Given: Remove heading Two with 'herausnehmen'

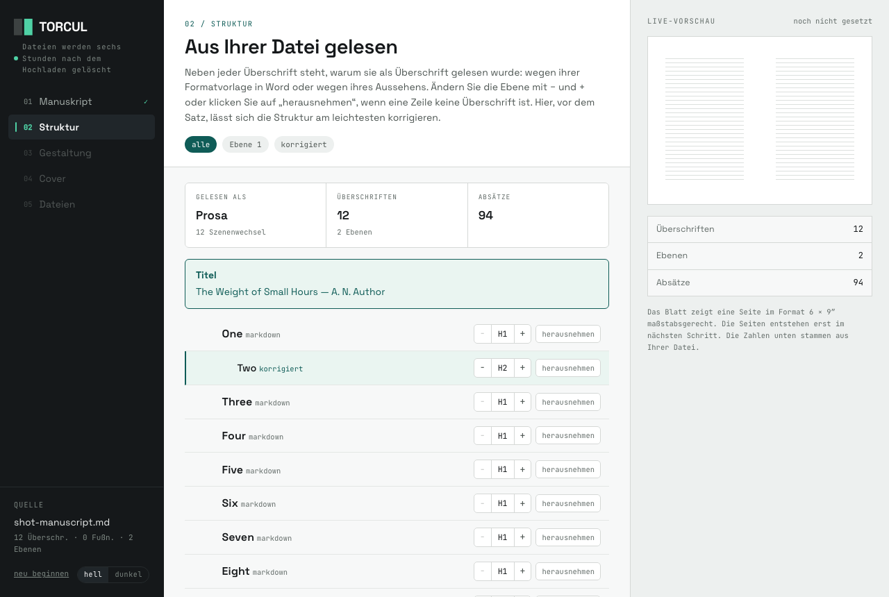Looking at the screenshot, I should tap(568, 368).
